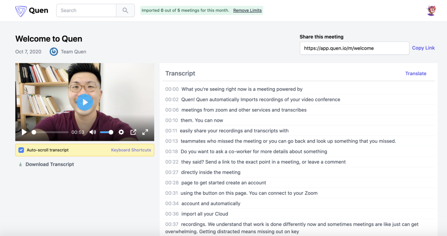Click the Team Quen round icon

pyautogui.click(x=54, y=52)
